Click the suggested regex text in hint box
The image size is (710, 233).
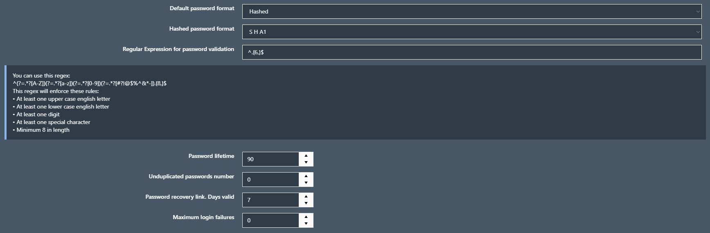pyautogui.click(x=90, y=83)
